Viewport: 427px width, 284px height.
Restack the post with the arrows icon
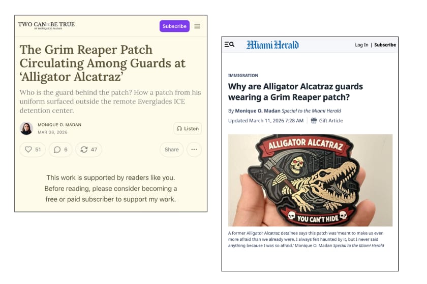tap(84, 150)
